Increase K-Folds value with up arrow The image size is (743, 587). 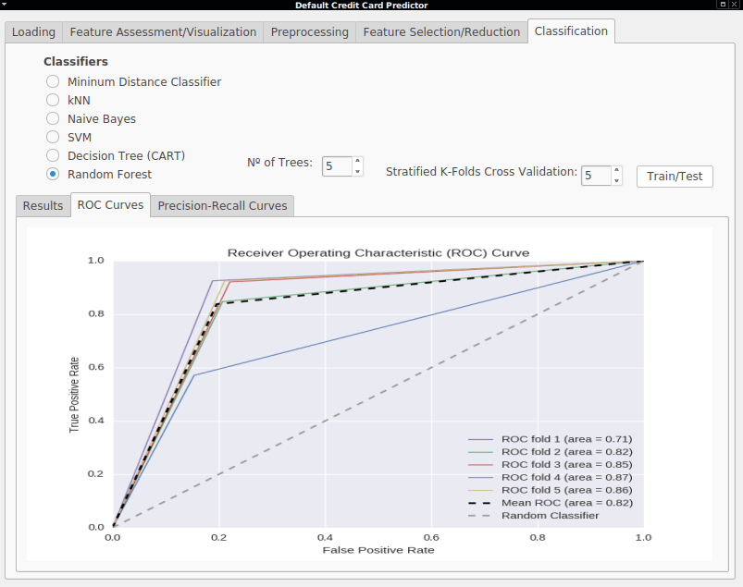click(616, 170)
